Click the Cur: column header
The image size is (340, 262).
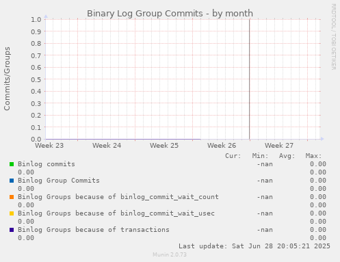tap(233, 156)
